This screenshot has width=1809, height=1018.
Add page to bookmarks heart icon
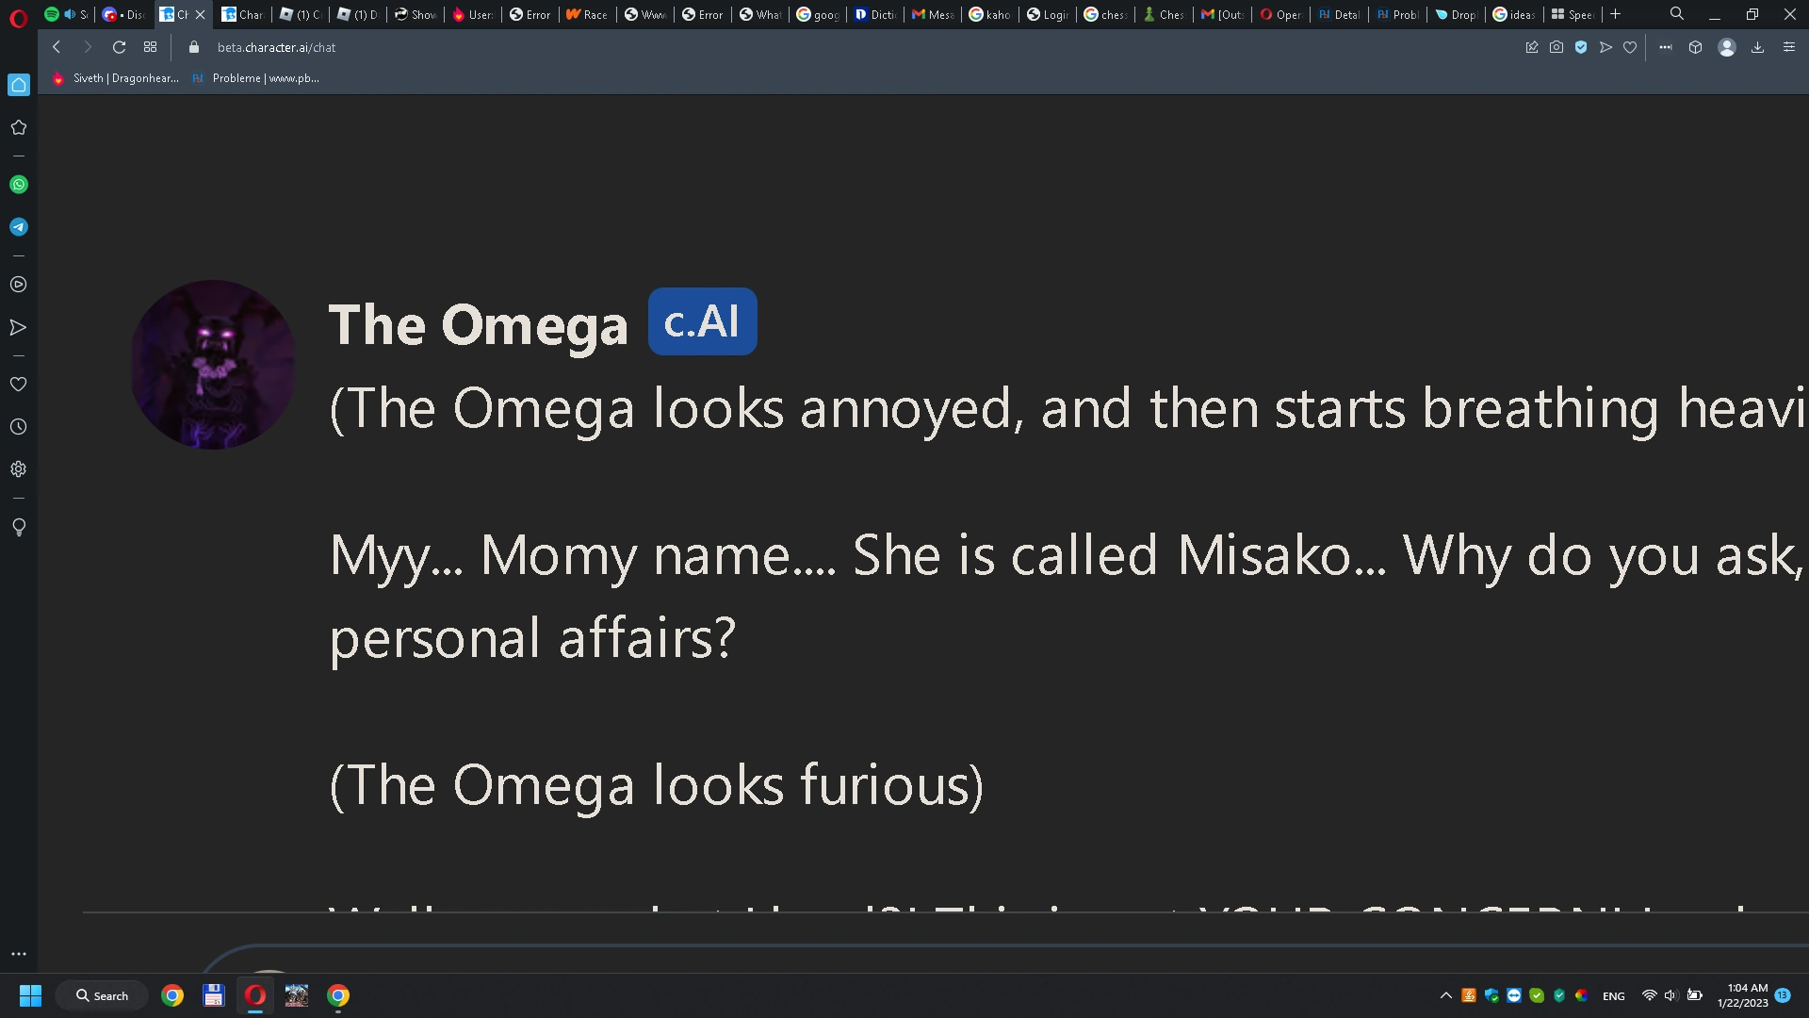1630,47
